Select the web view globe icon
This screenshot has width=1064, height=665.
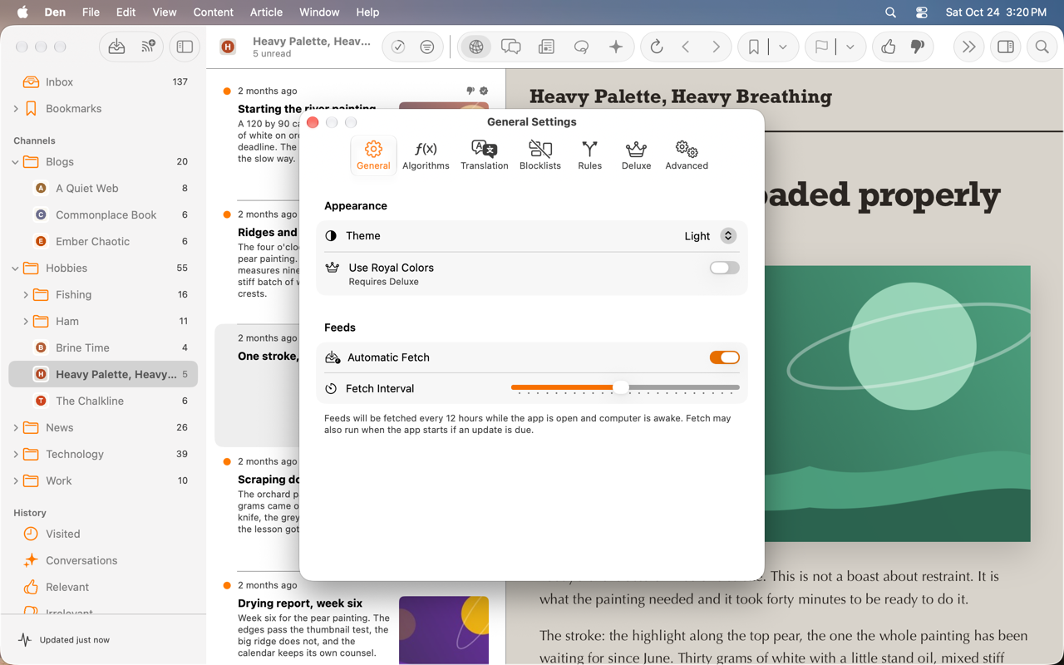(475, 47)
